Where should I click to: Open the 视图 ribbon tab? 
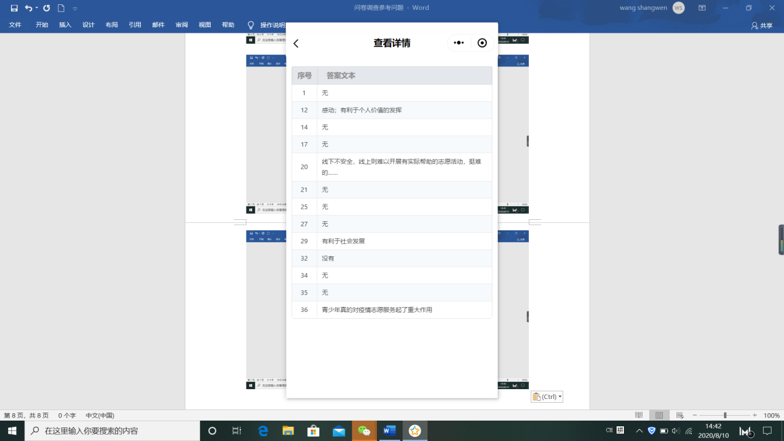point(204,25)
